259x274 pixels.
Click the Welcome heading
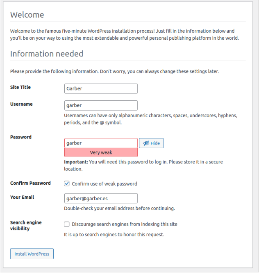27,15
